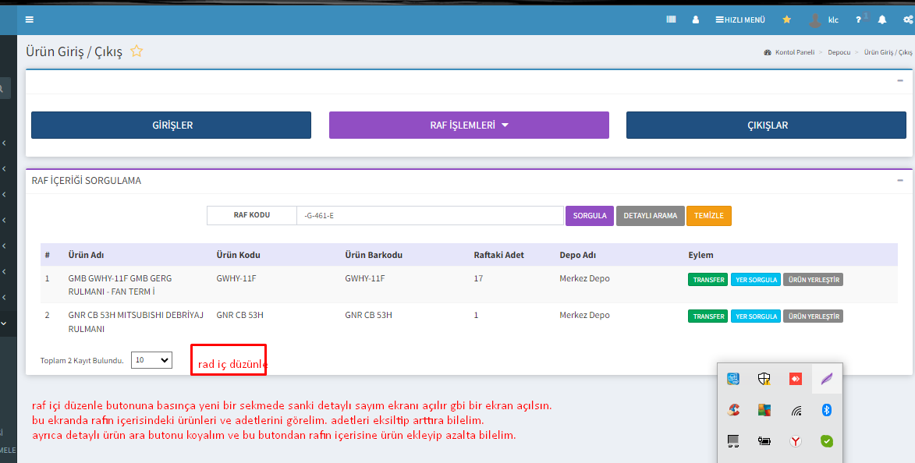Add page to favorites with star outline

click(x=137, y=51)
